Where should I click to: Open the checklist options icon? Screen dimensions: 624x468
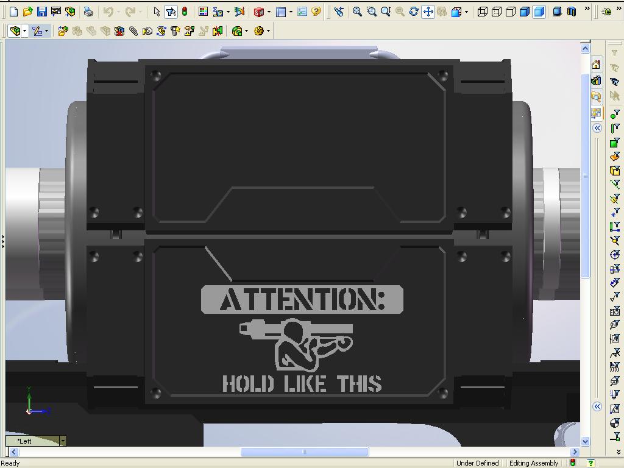(x=302, y=12)
